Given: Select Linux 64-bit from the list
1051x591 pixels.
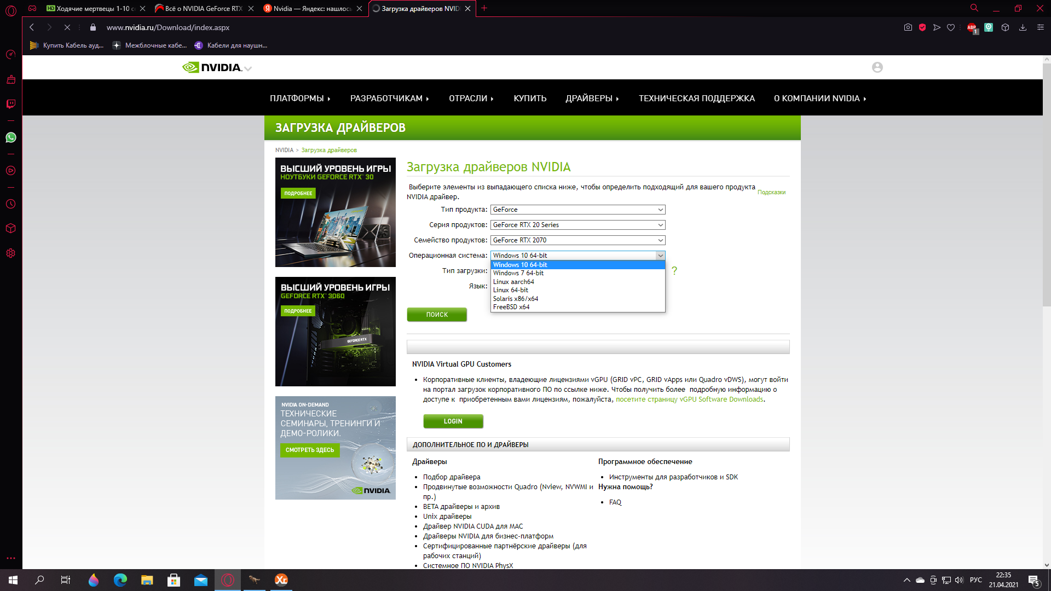Looking at the screenshot, I should 578,290.
